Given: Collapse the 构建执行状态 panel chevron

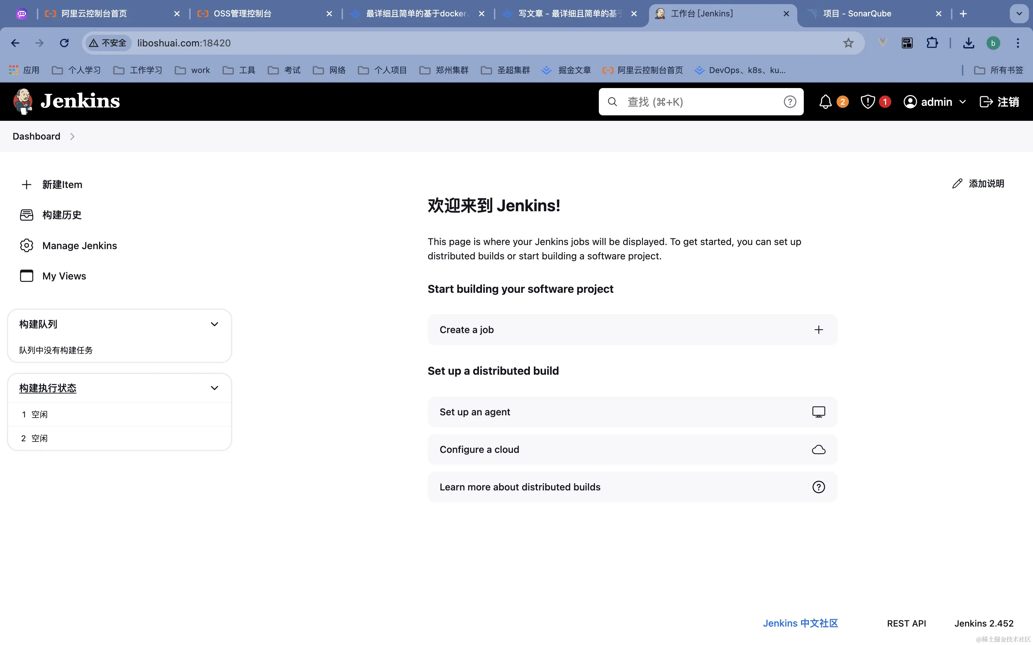Looking at the screenshot, I should point(214,388).
